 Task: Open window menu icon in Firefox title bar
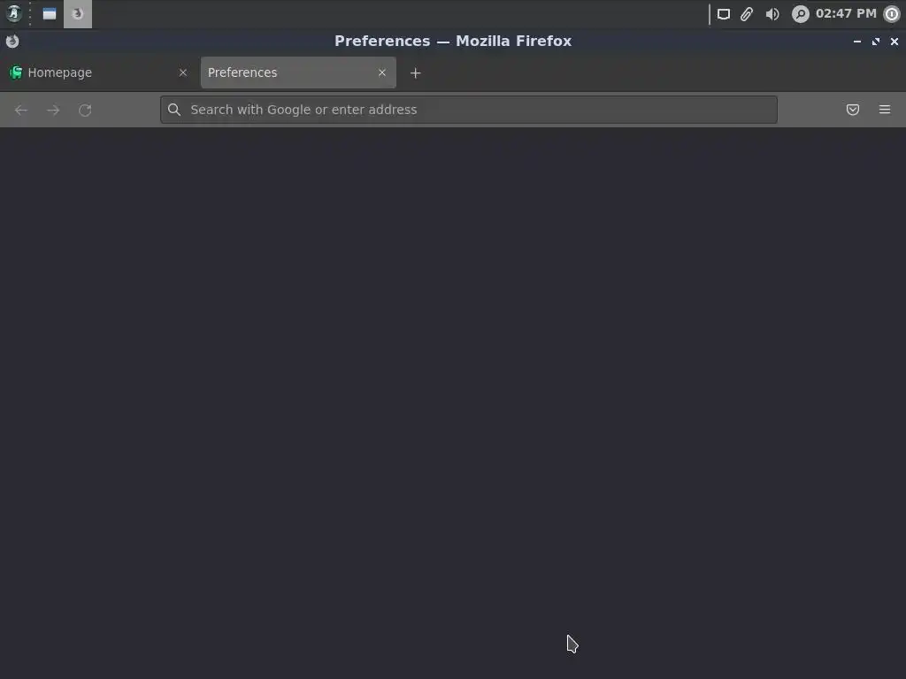12,41
